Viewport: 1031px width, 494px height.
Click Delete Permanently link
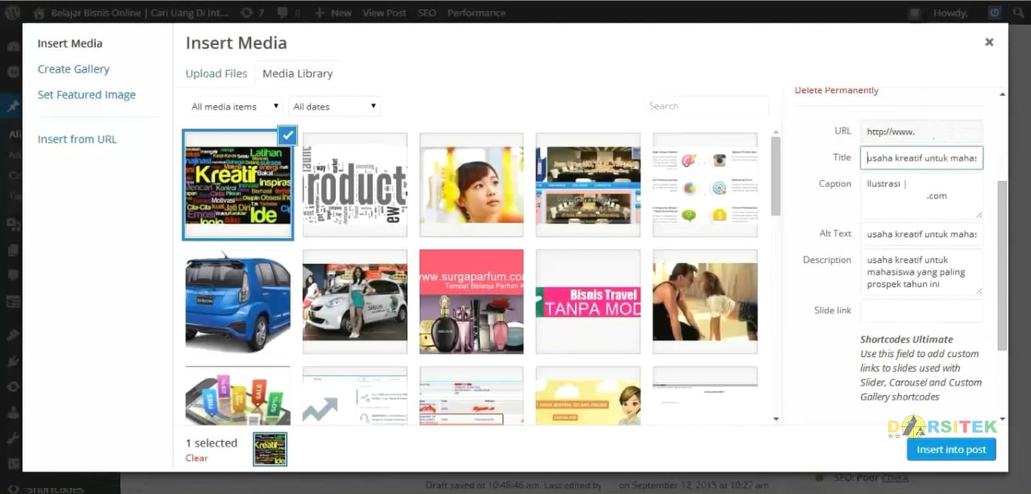point(836,91)
